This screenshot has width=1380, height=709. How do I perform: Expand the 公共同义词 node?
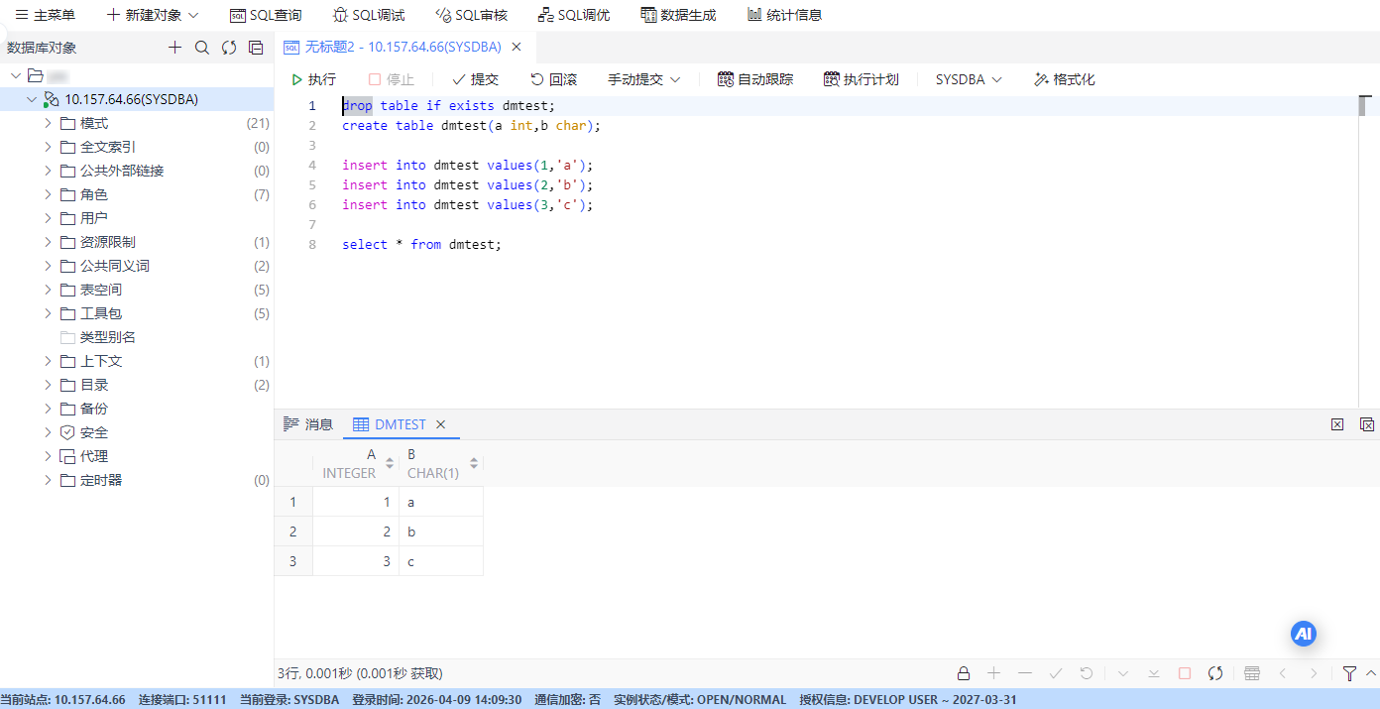[48, 266]
